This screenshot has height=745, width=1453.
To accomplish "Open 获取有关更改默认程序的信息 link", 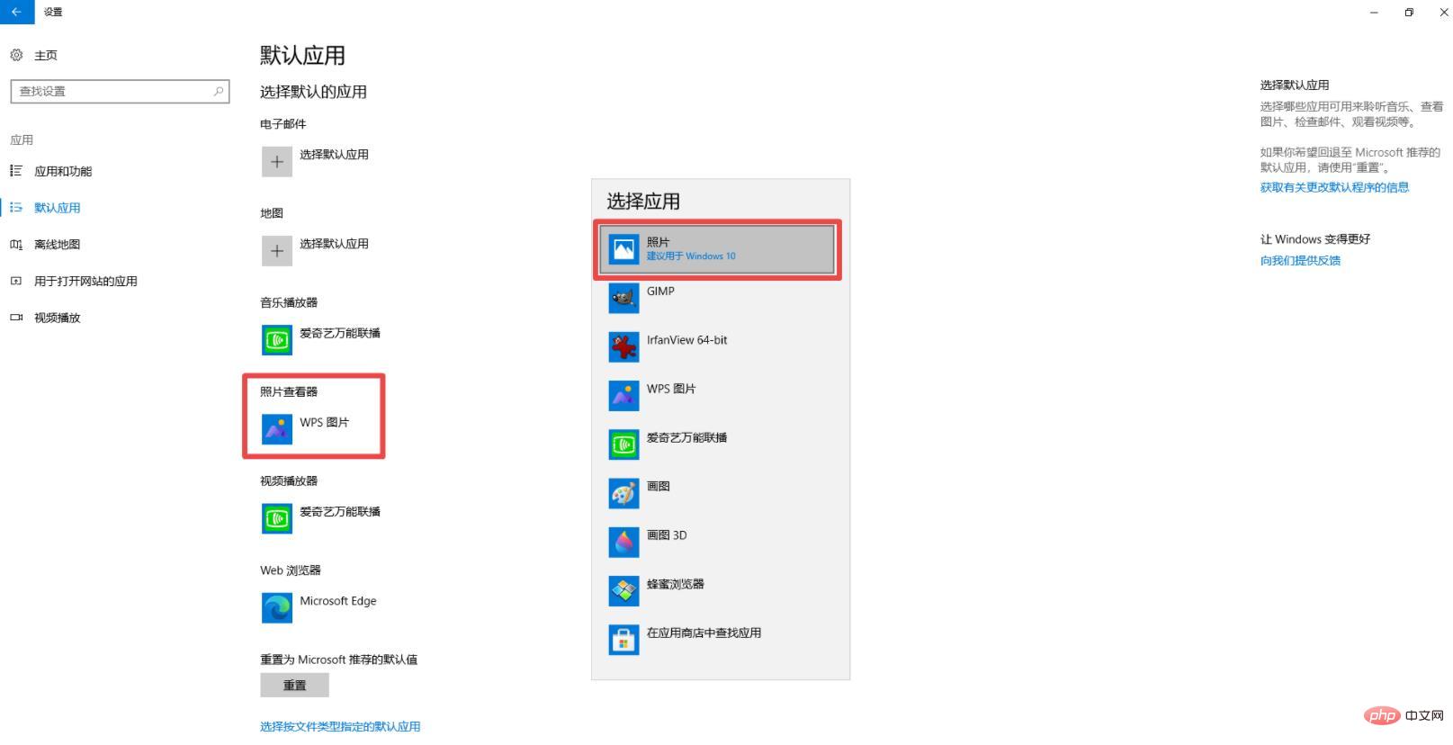I will [1334, 187].
